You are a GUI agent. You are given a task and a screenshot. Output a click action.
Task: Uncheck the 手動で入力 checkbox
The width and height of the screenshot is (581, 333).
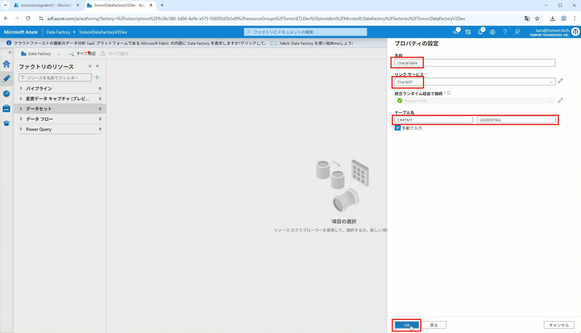point(397,128)
